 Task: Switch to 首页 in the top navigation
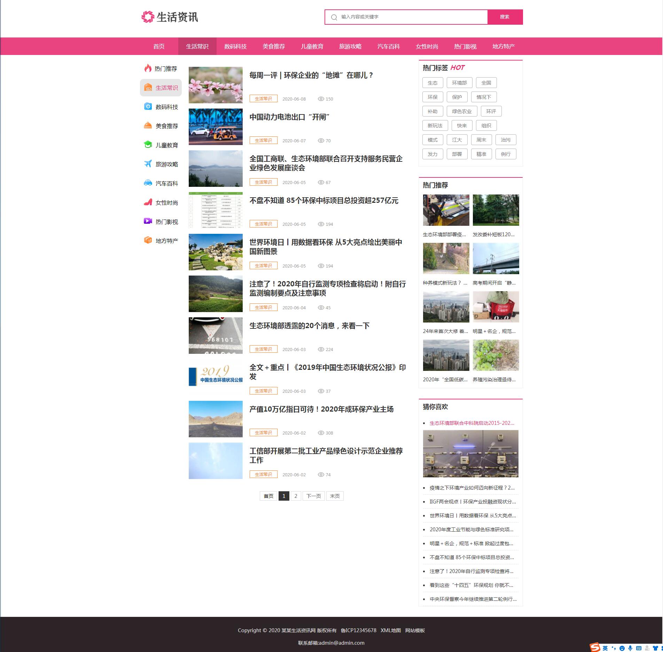(159, 46)
